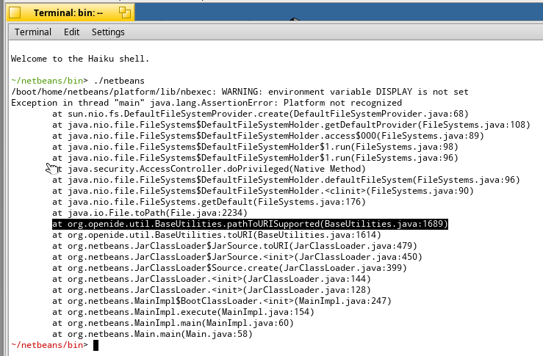The height and width of the screenshot is (356, 543).
Task: Click the MainImpl.main java:60 line
Action: click(x=173, y=324)
